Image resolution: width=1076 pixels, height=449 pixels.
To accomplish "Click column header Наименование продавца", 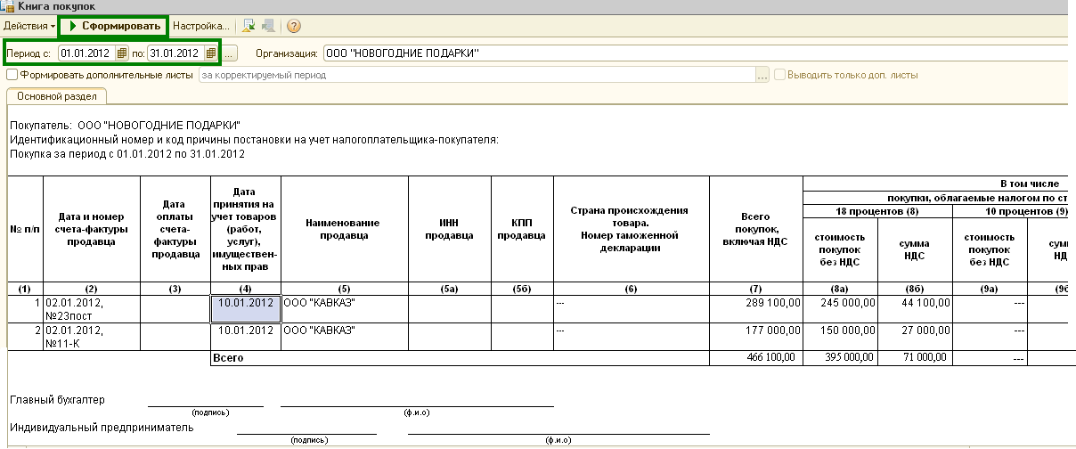I will tap(345, 229).
